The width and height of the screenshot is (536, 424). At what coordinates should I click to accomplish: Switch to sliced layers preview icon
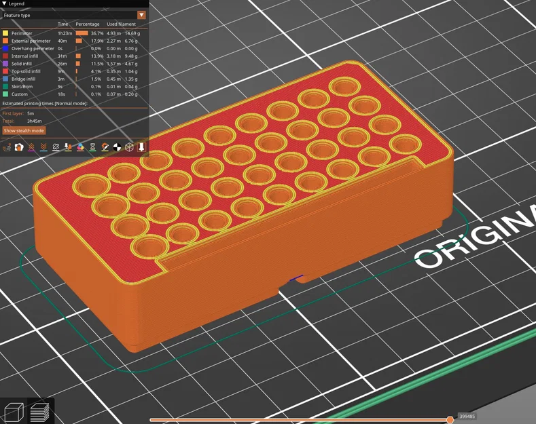tap(39, 412)
